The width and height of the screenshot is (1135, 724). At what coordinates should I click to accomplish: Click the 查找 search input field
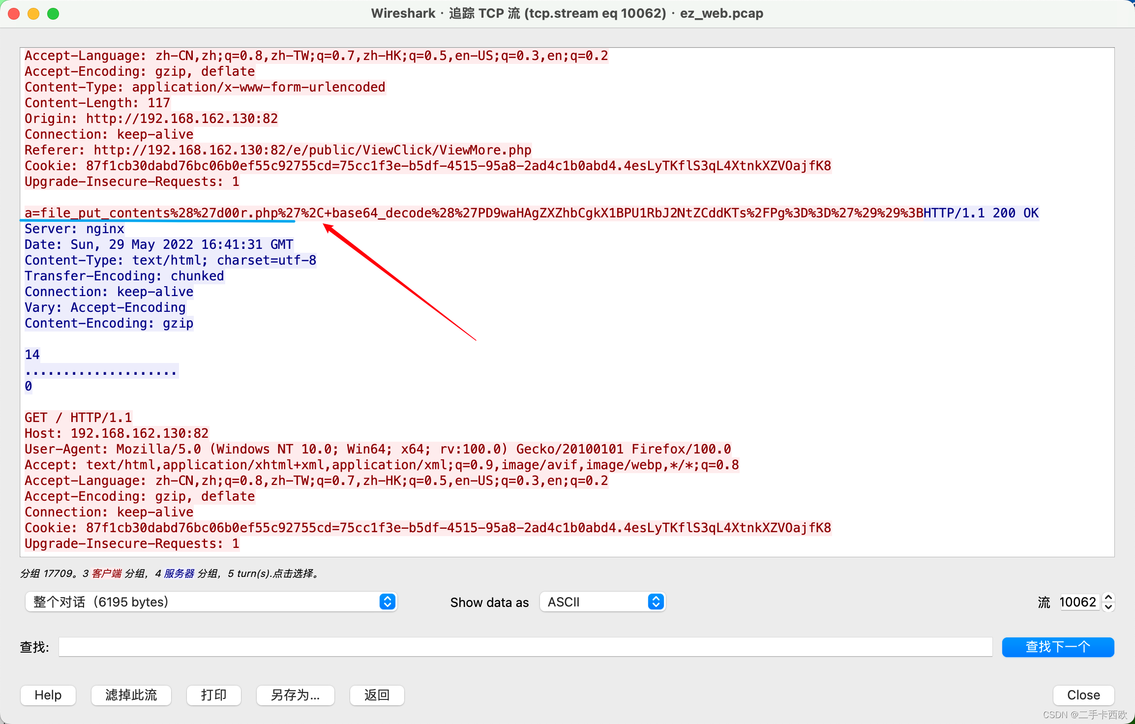[525, 647]
